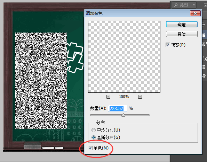This screenshot has width=207, height=162.
Task: Click the search icon beside 类型
Action: pos(176,5)
